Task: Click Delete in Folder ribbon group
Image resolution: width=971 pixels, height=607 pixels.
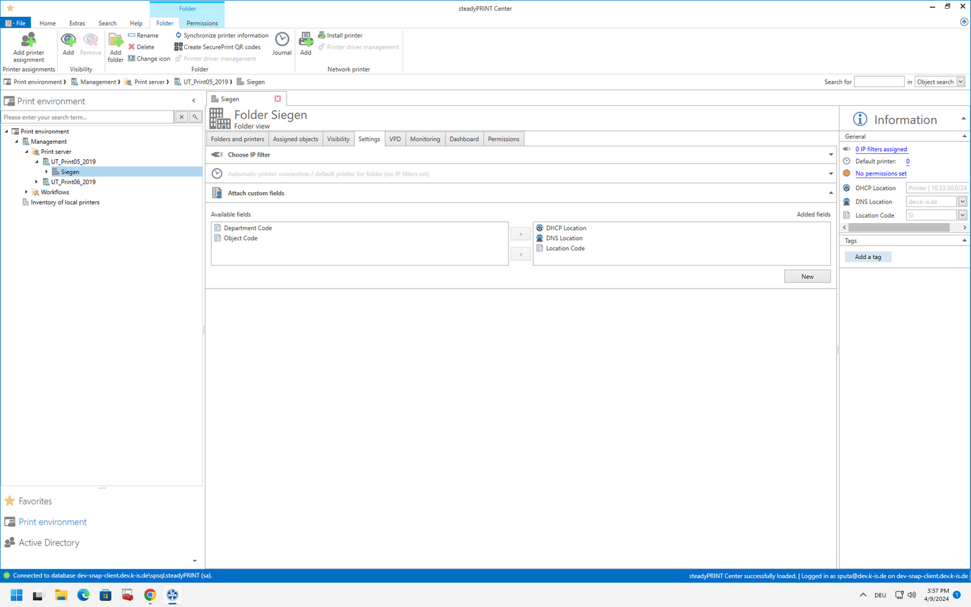Action: click(x=142, y=47)
